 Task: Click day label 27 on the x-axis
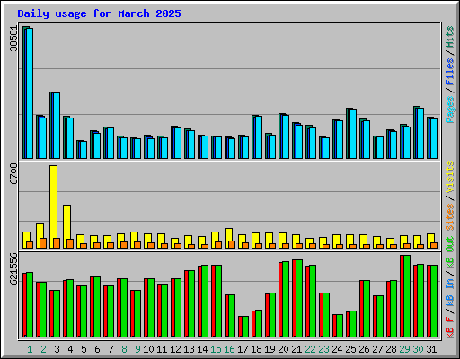pos(377,349)
